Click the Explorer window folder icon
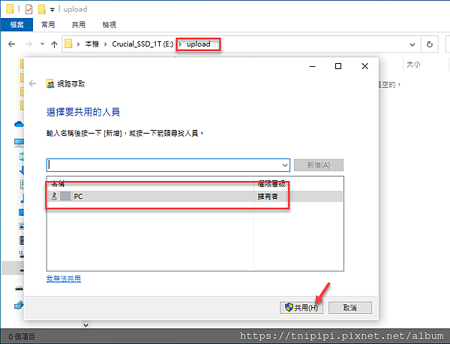Image resolution: width=450 pixels, height=344 pixels. (10, 8)
